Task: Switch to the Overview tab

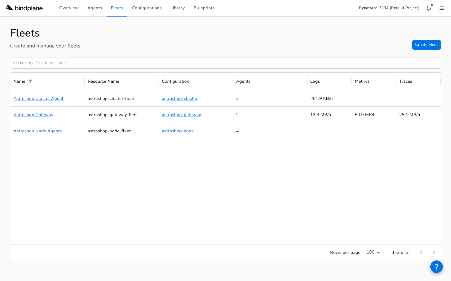Action: coord(69,8)
